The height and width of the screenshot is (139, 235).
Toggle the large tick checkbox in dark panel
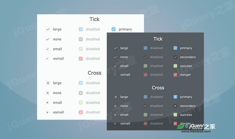(x=116, y=48)
